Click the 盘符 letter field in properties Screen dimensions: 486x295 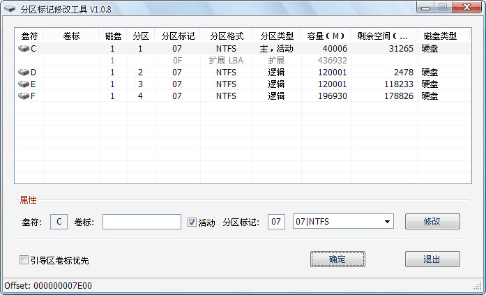[x=59, y=222]
